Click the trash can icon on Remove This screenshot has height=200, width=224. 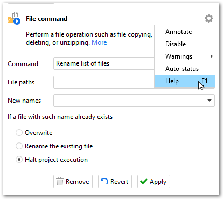point(60,181)
